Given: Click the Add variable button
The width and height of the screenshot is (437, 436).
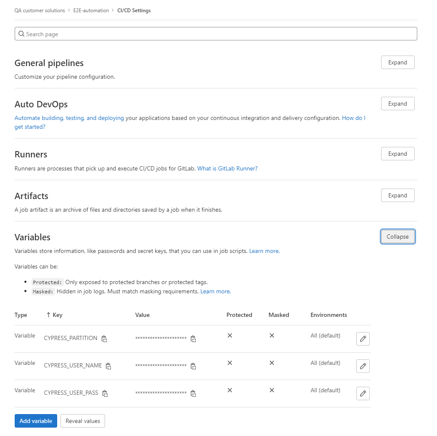Looking at the screenshot, I should click(36, 421).
